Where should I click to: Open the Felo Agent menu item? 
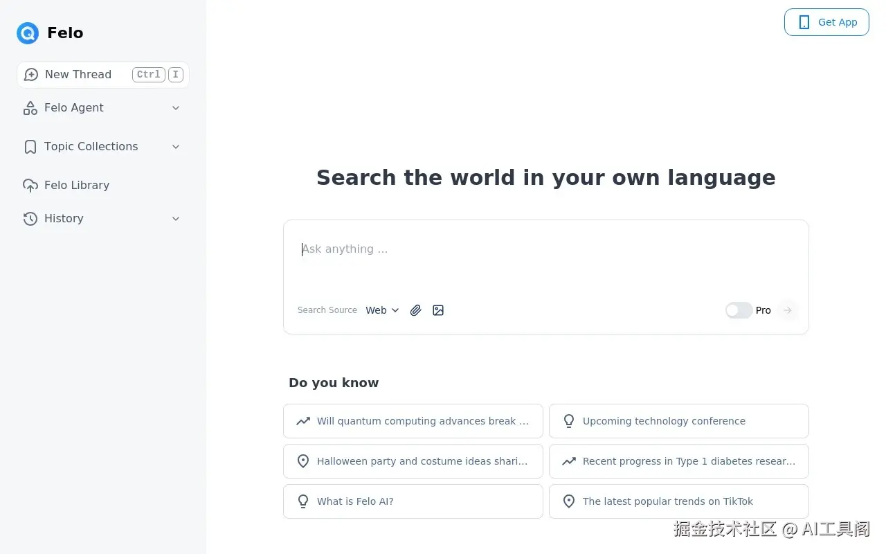pyautogui.click(x=103, y=108)
